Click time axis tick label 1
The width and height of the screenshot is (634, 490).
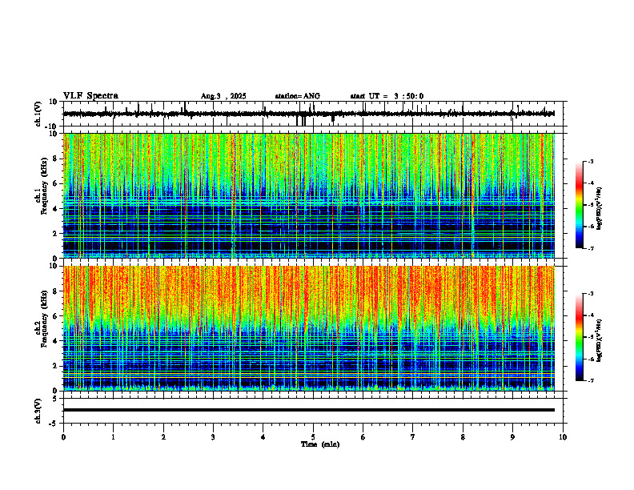[x=113, y=437]
